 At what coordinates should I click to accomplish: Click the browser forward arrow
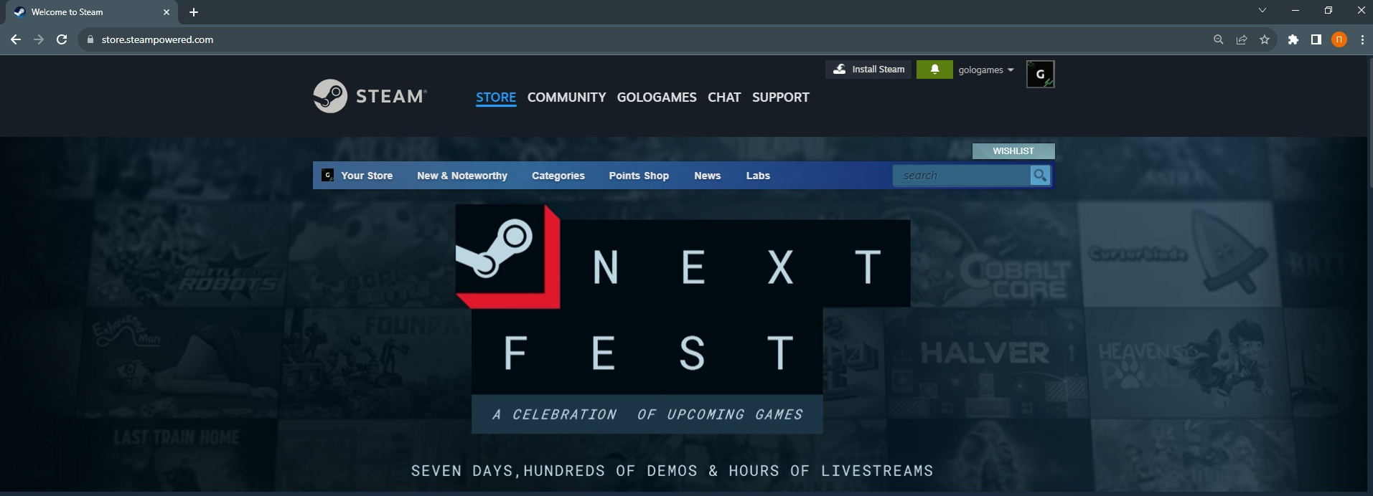(x=39, y=39)
